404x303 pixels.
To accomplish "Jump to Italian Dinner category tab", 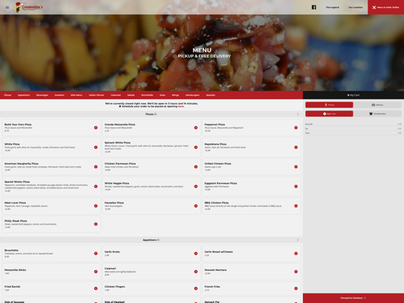I will click(97, 95).
